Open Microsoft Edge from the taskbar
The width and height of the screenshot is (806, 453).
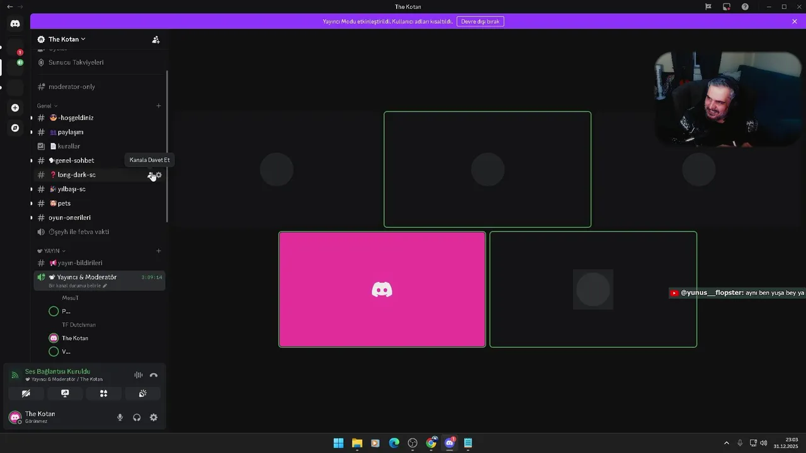(394, 443)
